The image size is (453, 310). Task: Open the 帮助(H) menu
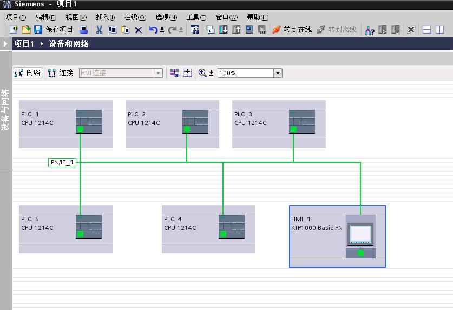(x=258, y=17)
